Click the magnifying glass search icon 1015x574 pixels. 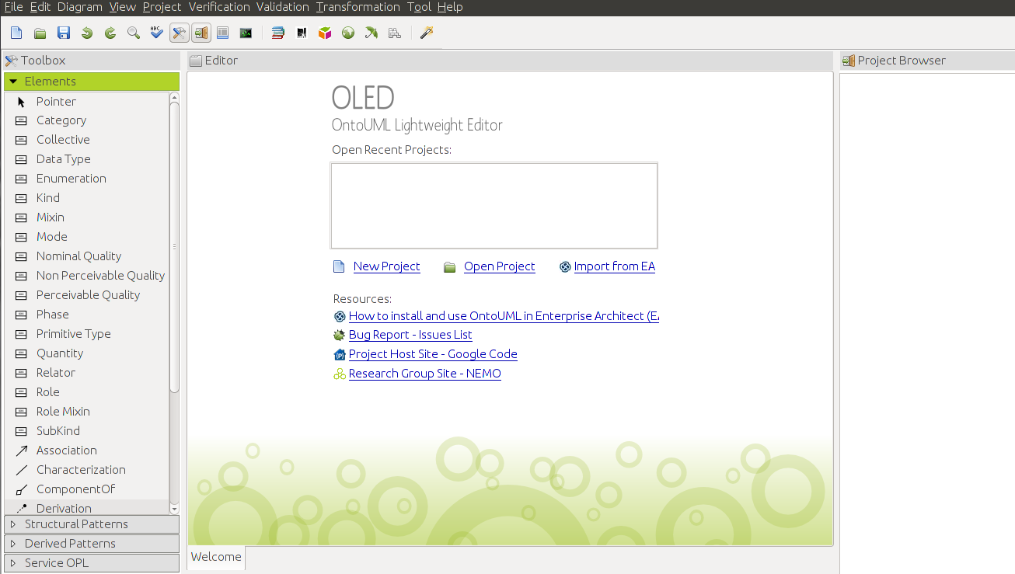(134, 33)
